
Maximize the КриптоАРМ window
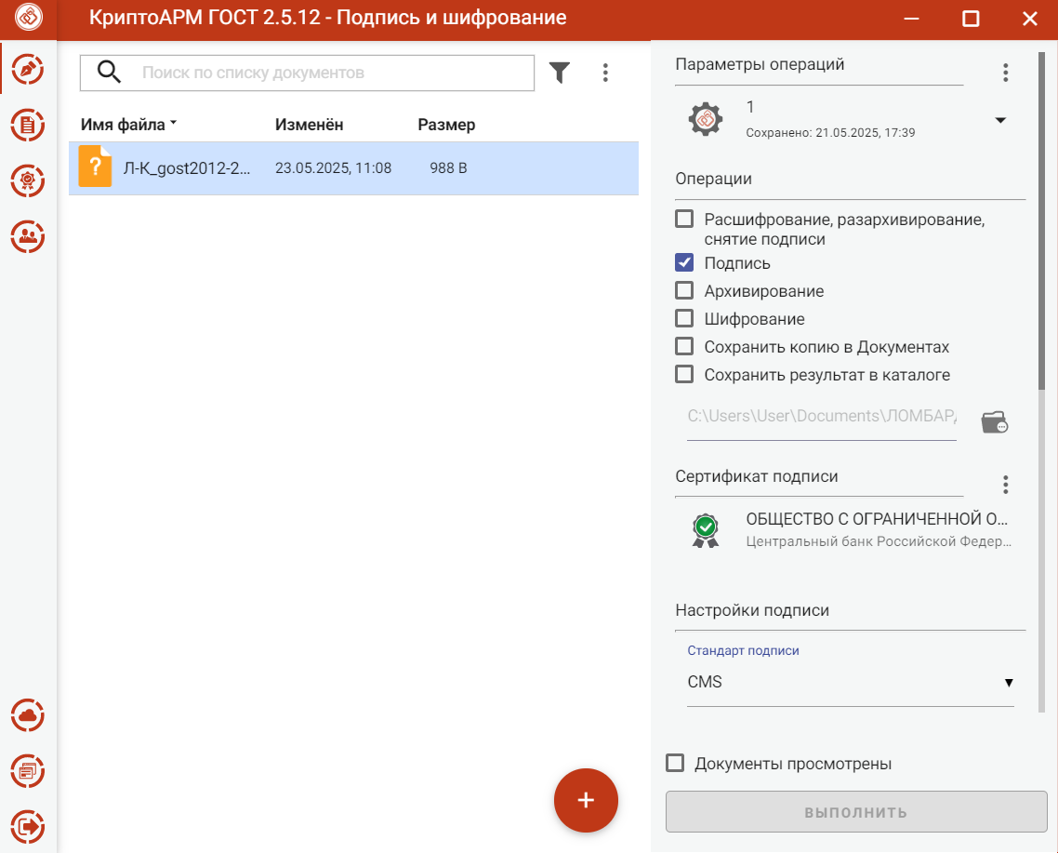(971, 19)
